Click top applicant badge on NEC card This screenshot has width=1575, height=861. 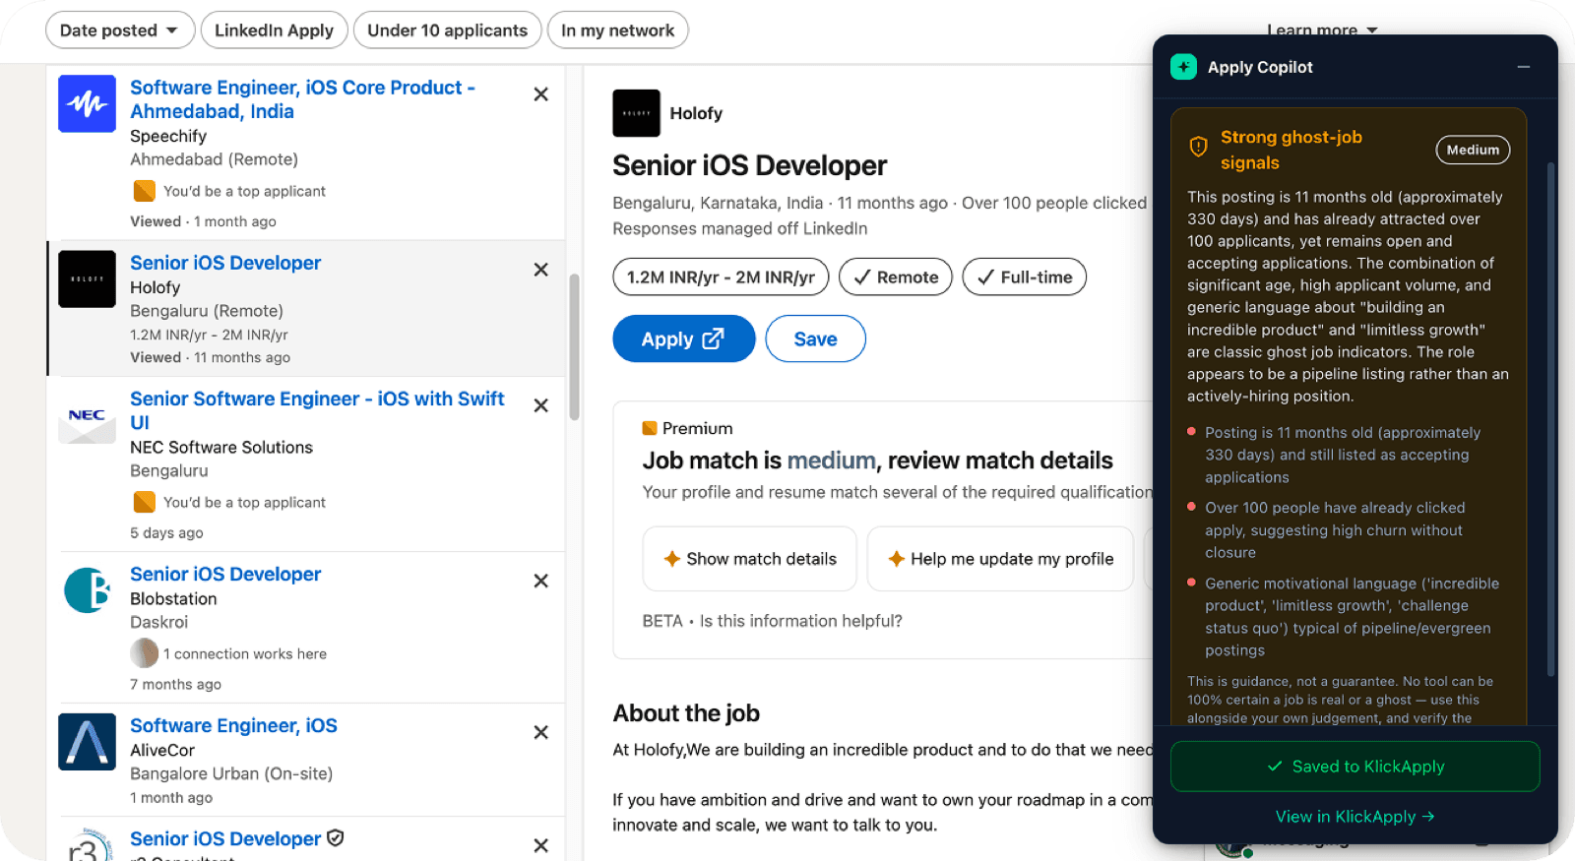point(145,502)
